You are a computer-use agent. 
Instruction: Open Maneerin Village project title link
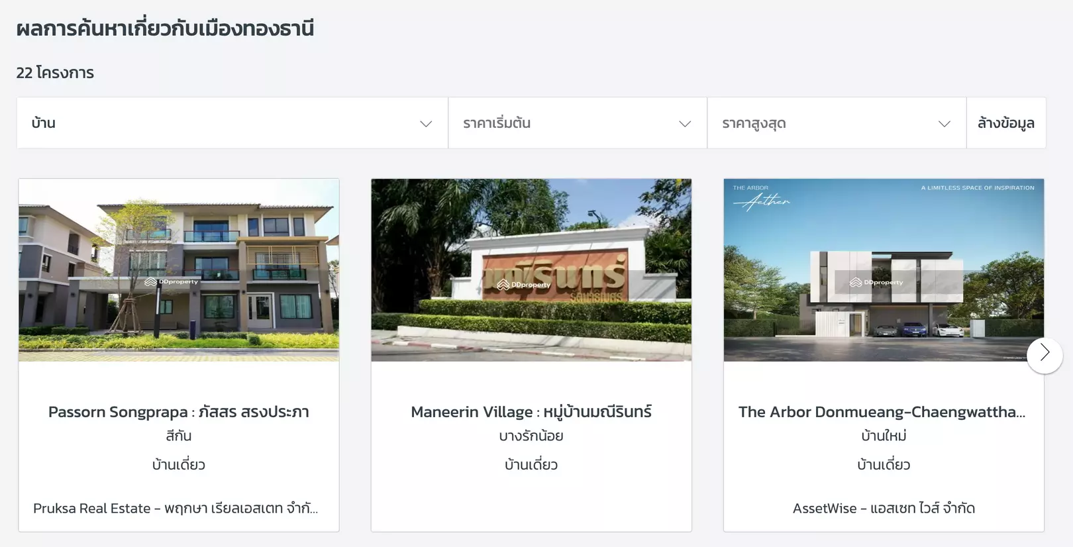point(531,412)
